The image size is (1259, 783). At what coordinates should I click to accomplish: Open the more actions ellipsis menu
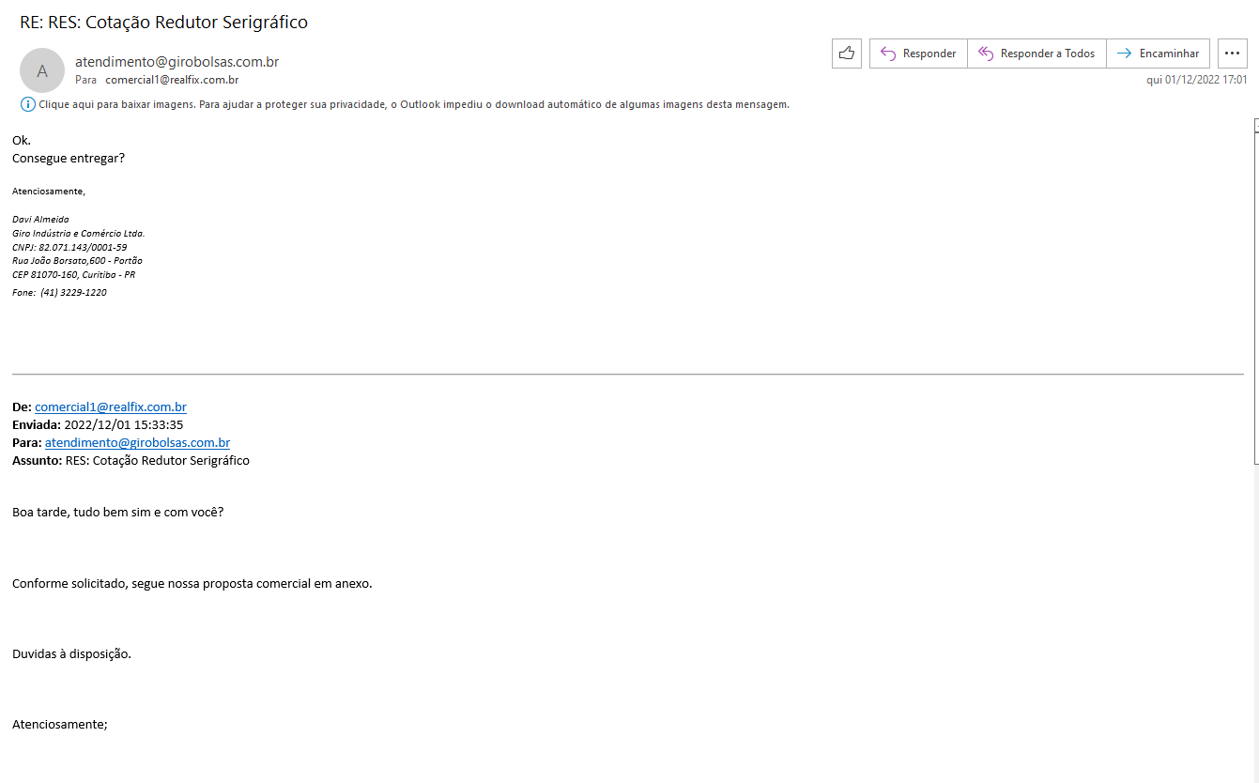pos(1232,54)
